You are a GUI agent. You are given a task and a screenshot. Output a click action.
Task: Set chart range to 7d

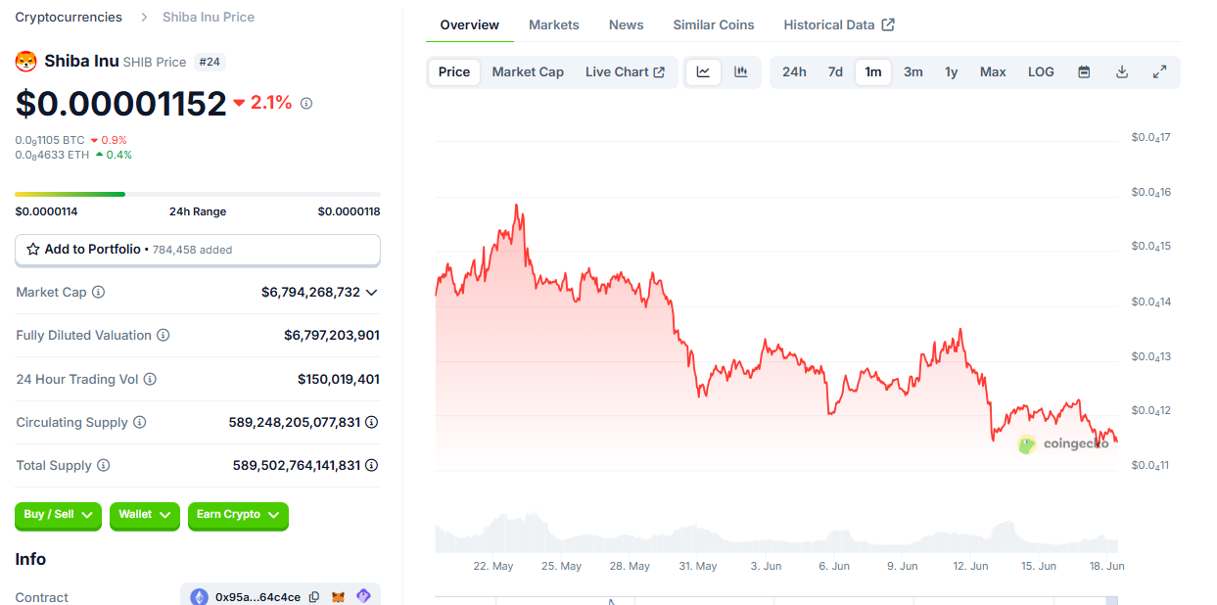click(835, 71)
